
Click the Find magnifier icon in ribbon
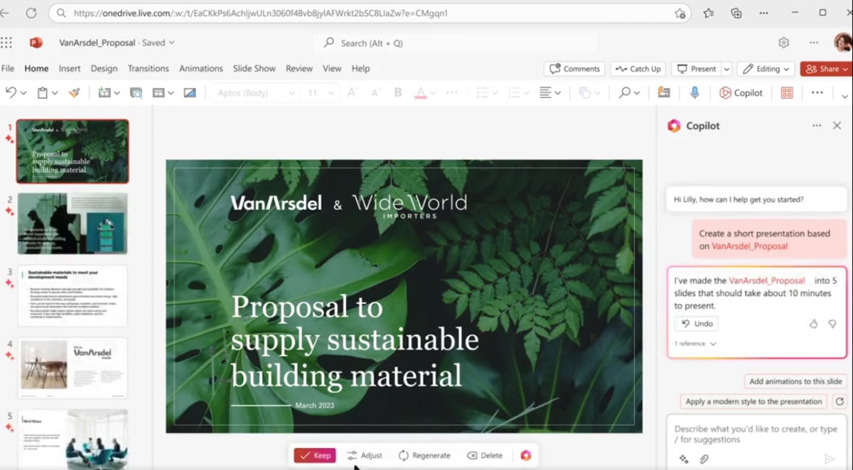point(624,93)
